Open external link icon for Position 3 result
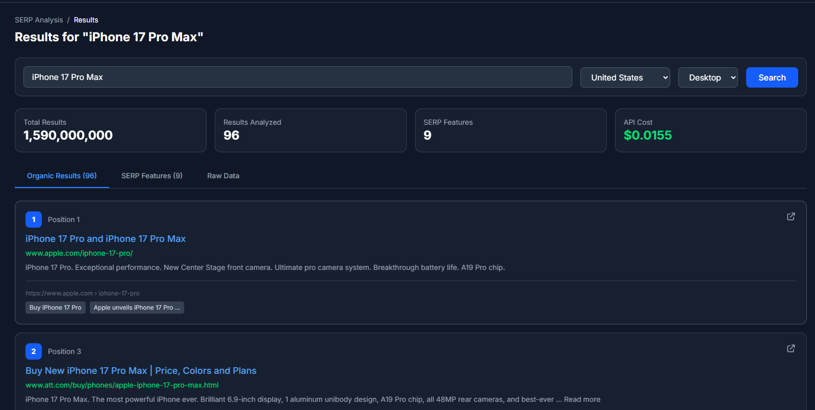The height and width of the screenshot is (410, 815). (791, 348)
